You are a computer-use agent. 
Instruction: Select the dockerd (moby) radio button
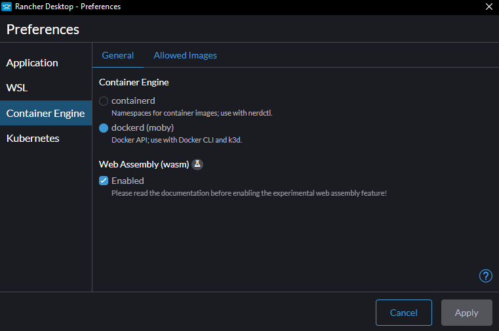(104, 128)
